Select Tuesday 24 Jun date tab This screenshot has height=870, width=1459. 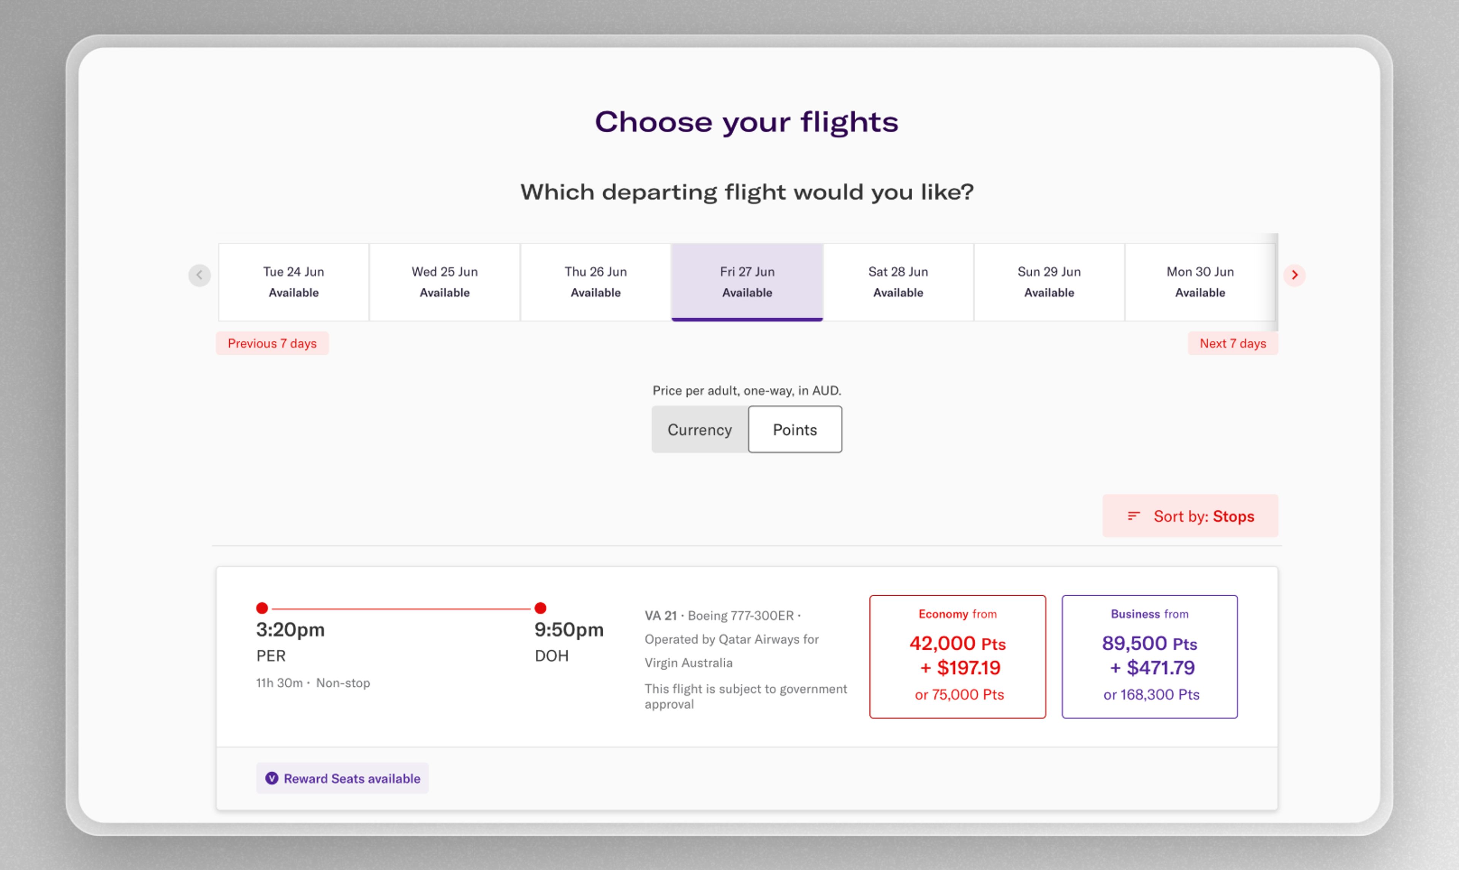point(293,281)
